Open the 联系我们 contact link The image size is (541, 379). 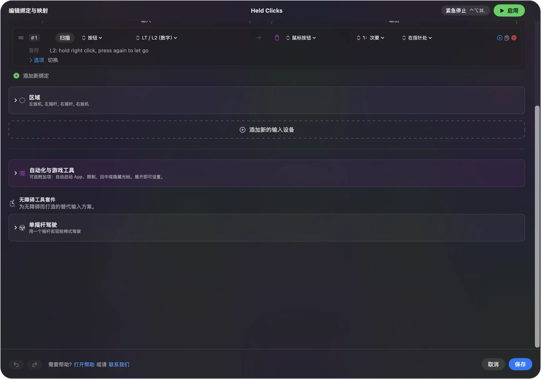pos(119,365)
